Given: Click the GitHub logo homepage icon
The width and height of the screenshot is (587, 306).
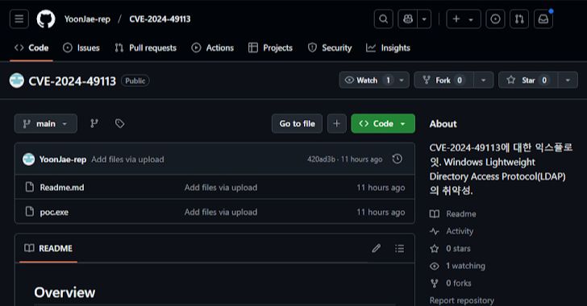Looking at the screenshot, I should pos(46,19).
